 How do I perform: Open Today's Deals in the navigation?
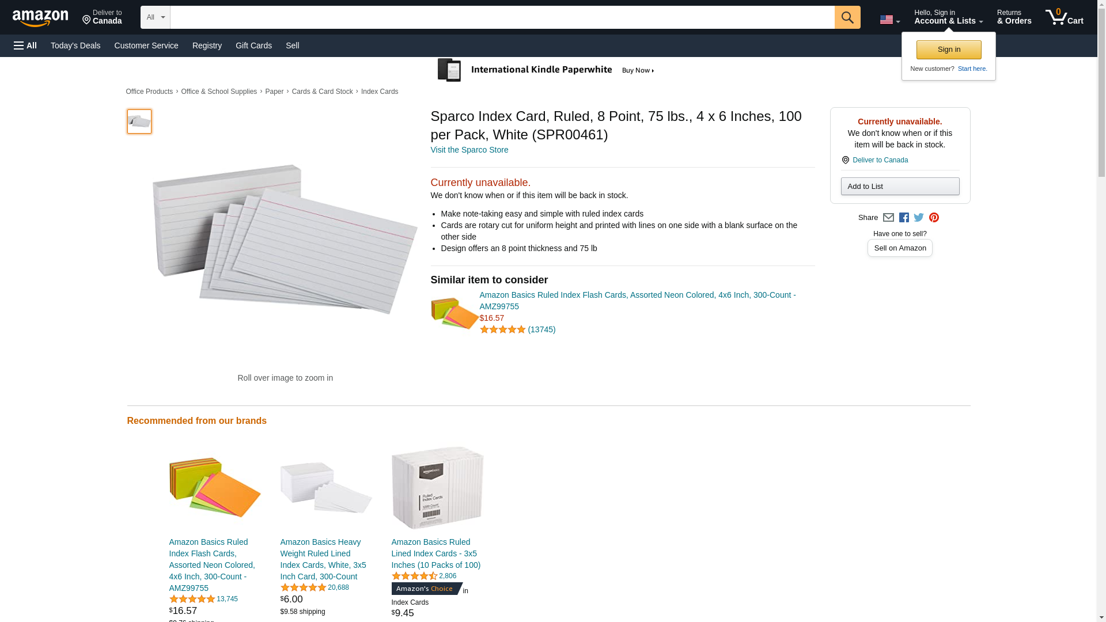75,45
